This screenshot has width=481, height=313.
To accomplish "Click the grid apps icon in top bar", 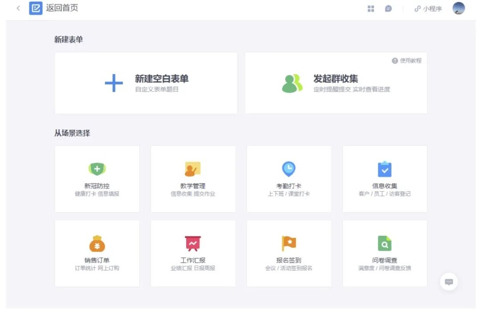I will tap(371, 8).
